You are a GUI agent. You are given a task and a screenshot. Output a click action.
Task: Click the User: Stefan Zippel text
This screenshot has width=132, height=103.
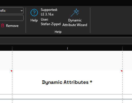pos(51,22)
